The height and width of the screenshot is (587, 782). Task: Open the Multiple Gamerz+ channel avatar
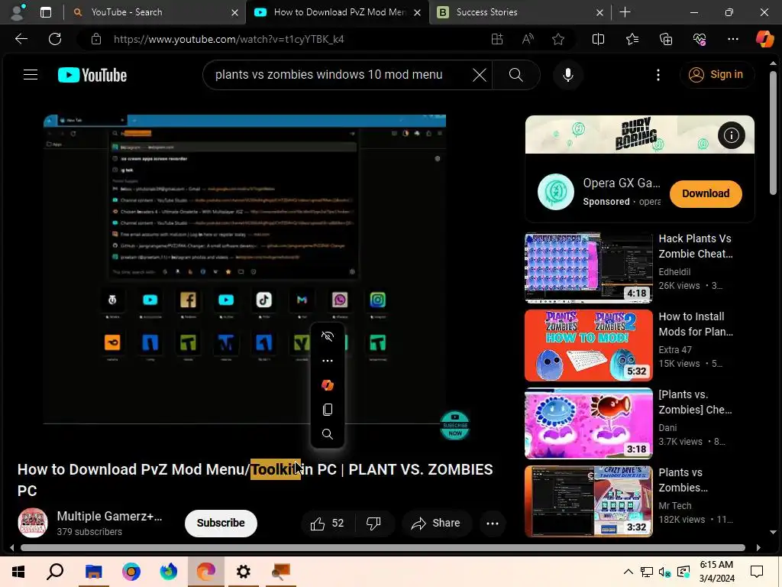32,523
